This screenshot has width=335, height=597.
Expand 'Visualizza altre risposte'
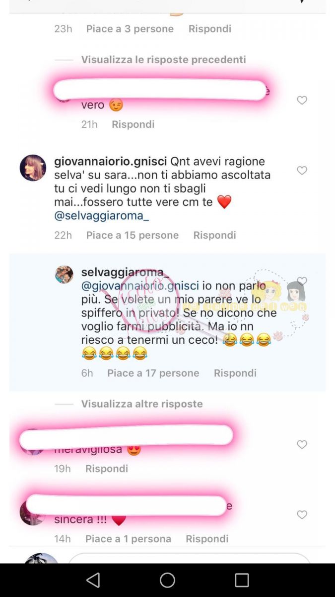point(142,404)
